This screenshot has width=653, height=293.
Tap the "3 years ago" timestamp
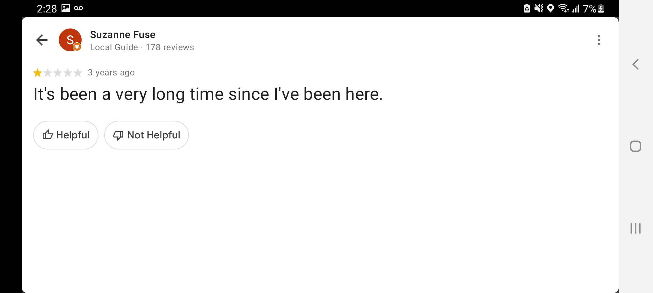click(x=111, y=73)
